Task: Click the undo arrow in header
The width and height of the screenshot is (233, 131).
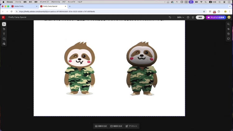Action: click(x=170, y=17)
